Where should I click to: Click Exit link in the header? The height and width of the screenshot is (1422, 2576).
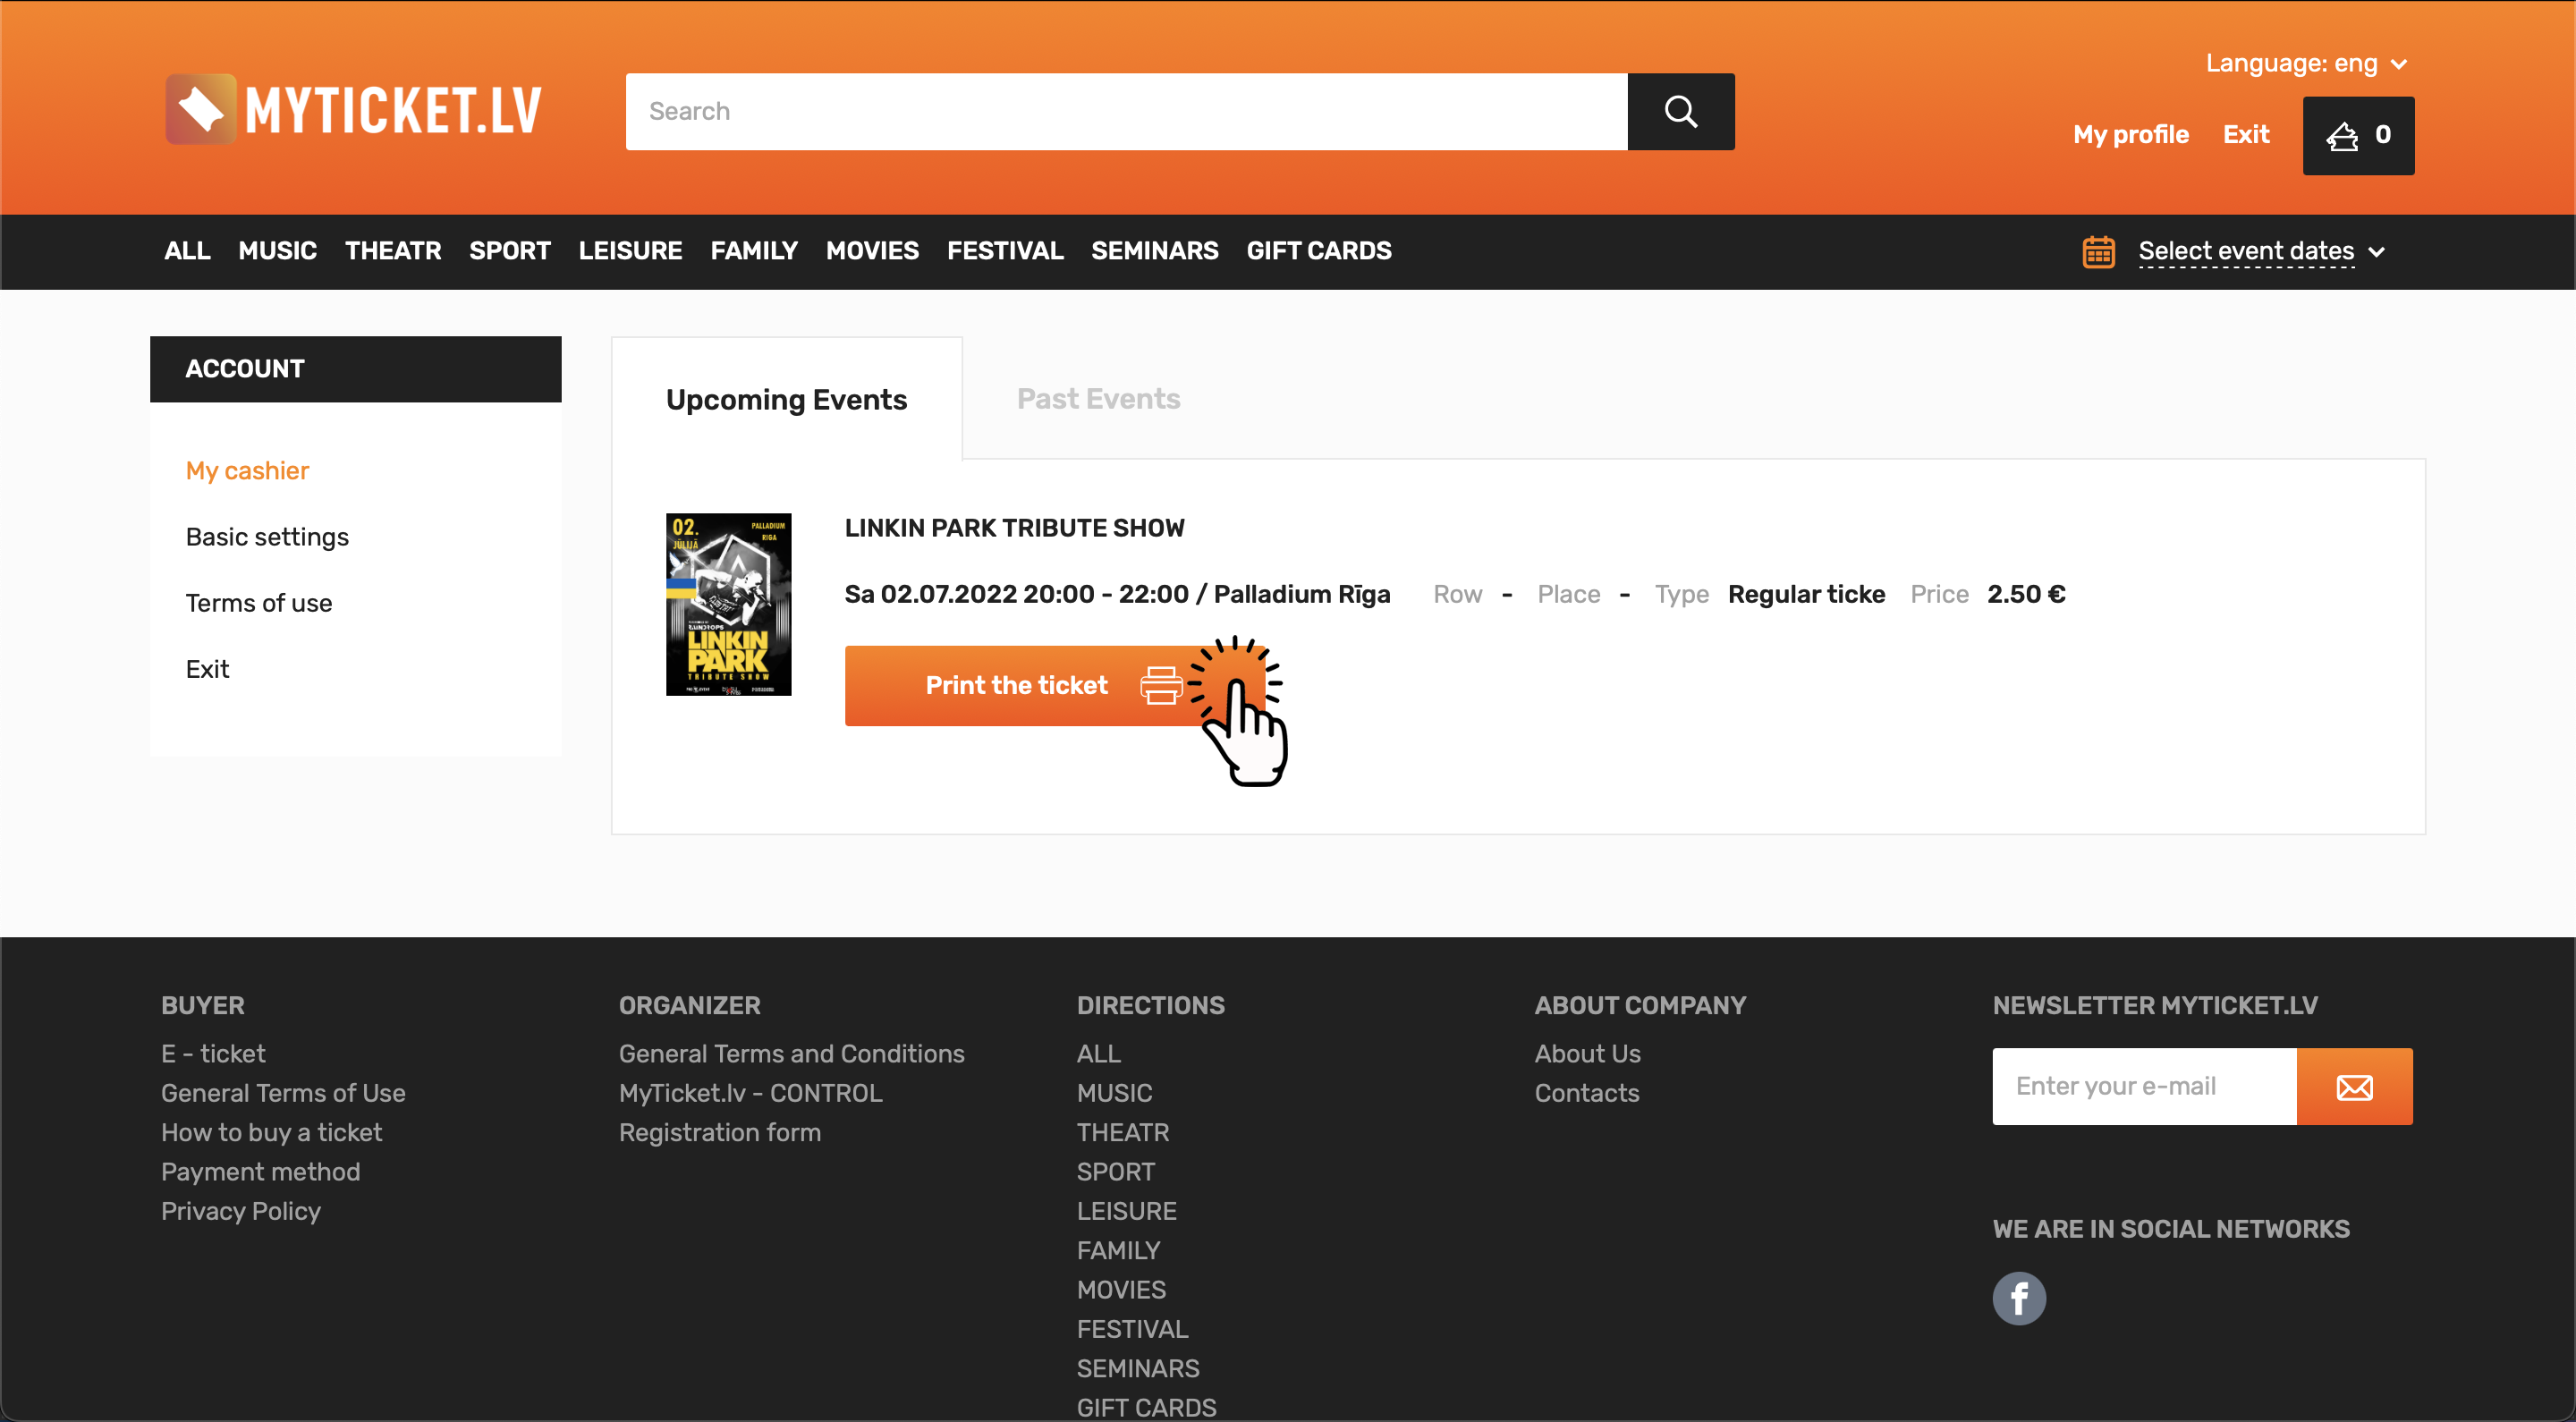(x=2246, y=135)
